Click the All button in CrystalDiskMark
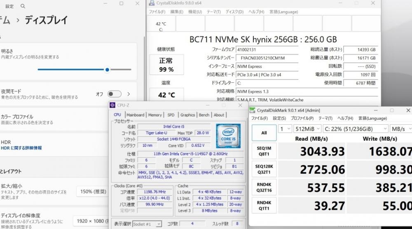 264,133
